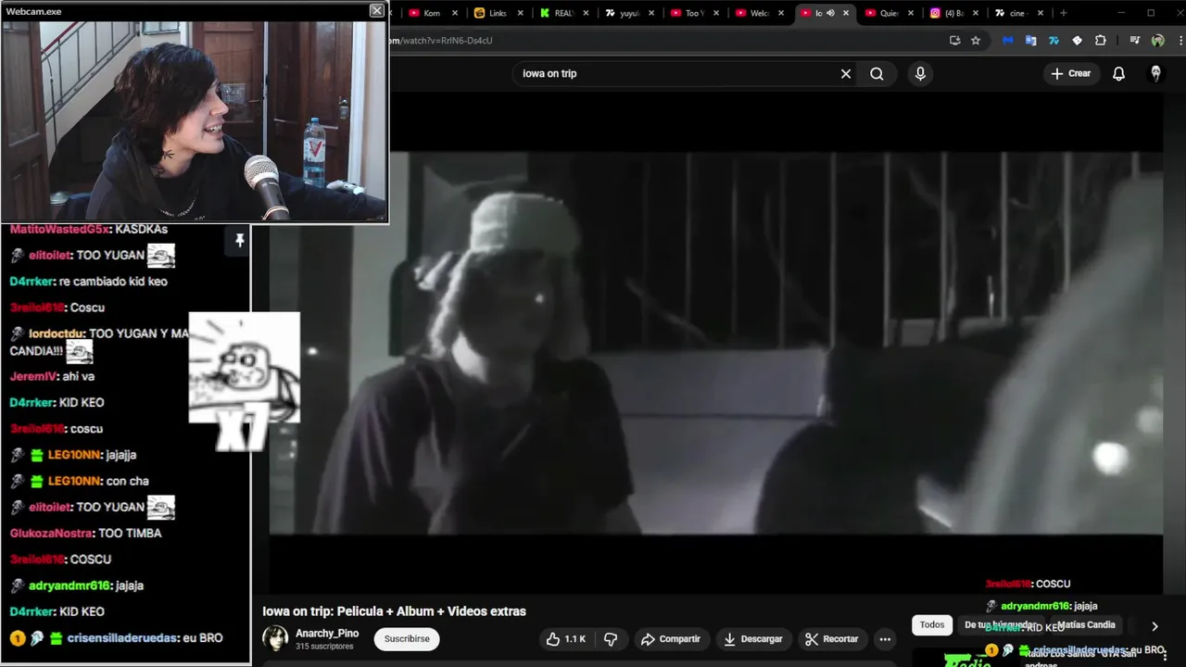Click Compartir to share the video
This screenshot has width=1186, height=667.
671,639
